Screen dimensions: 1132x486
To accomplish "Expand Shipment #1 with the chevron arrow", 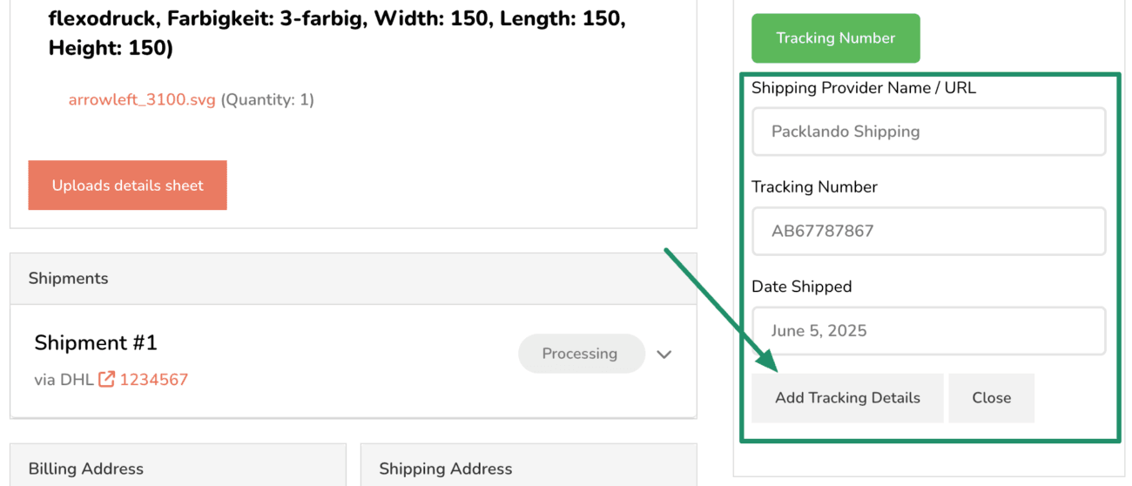I will (664, 354).
